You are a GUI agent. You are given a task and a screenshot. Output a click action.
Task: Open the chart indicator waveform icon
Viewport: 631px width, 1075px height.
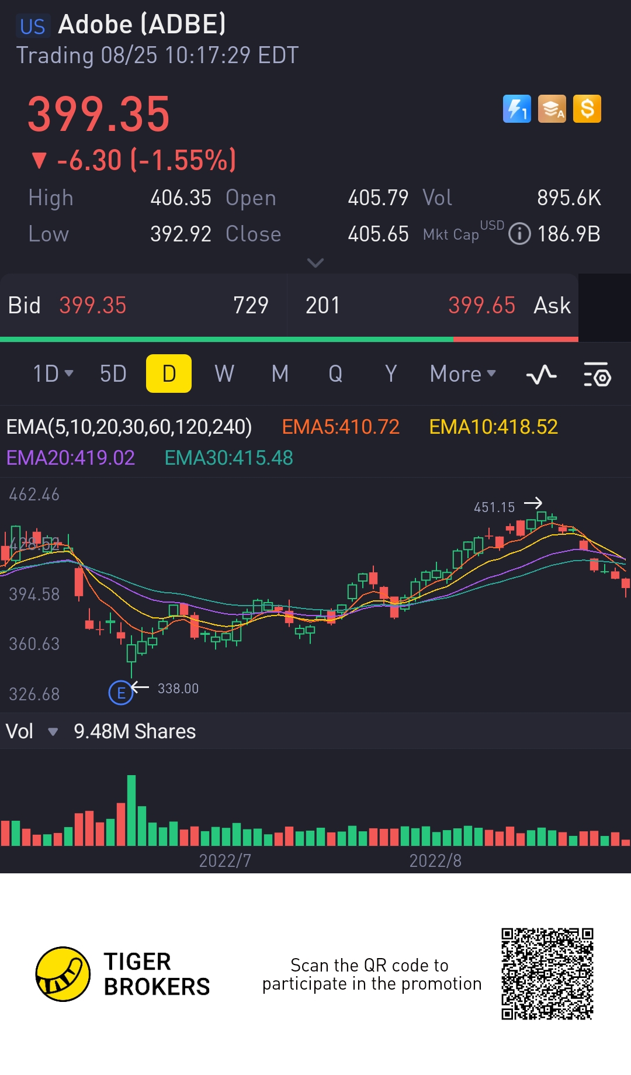point(542,374)
